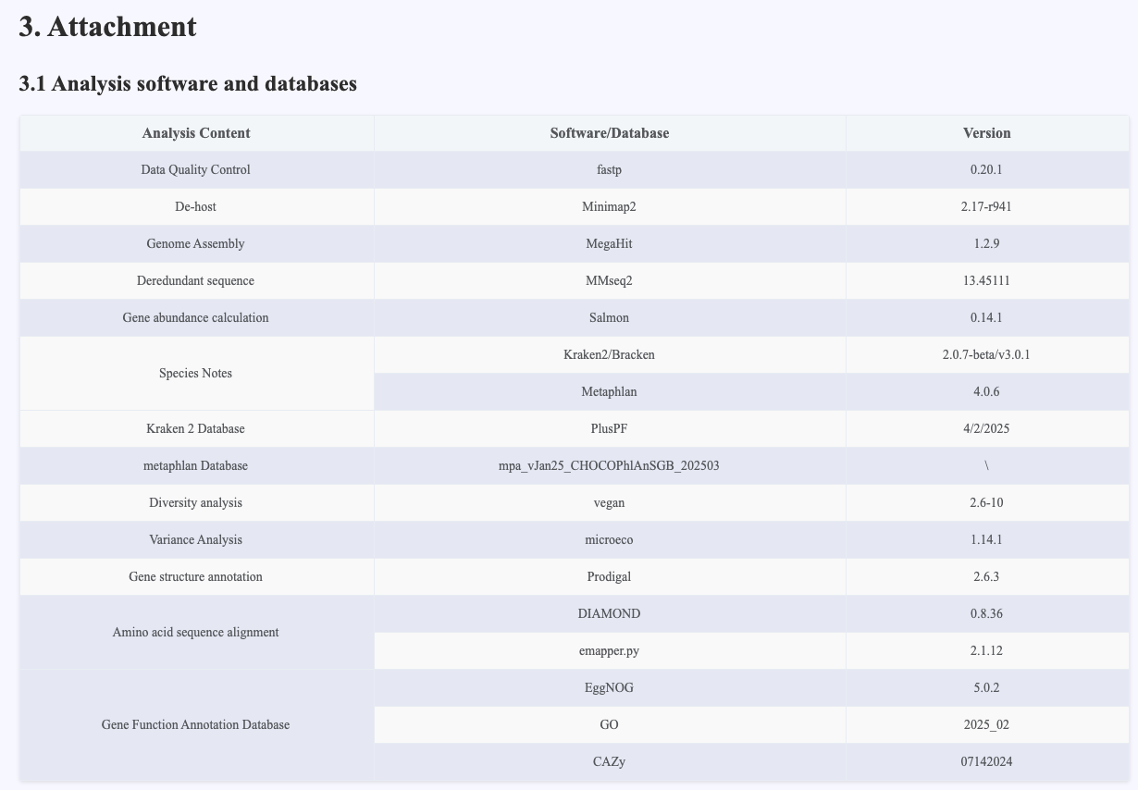
Task: Click the Metaphlan version 4.0.6 cell
Action: pos(986,392)
